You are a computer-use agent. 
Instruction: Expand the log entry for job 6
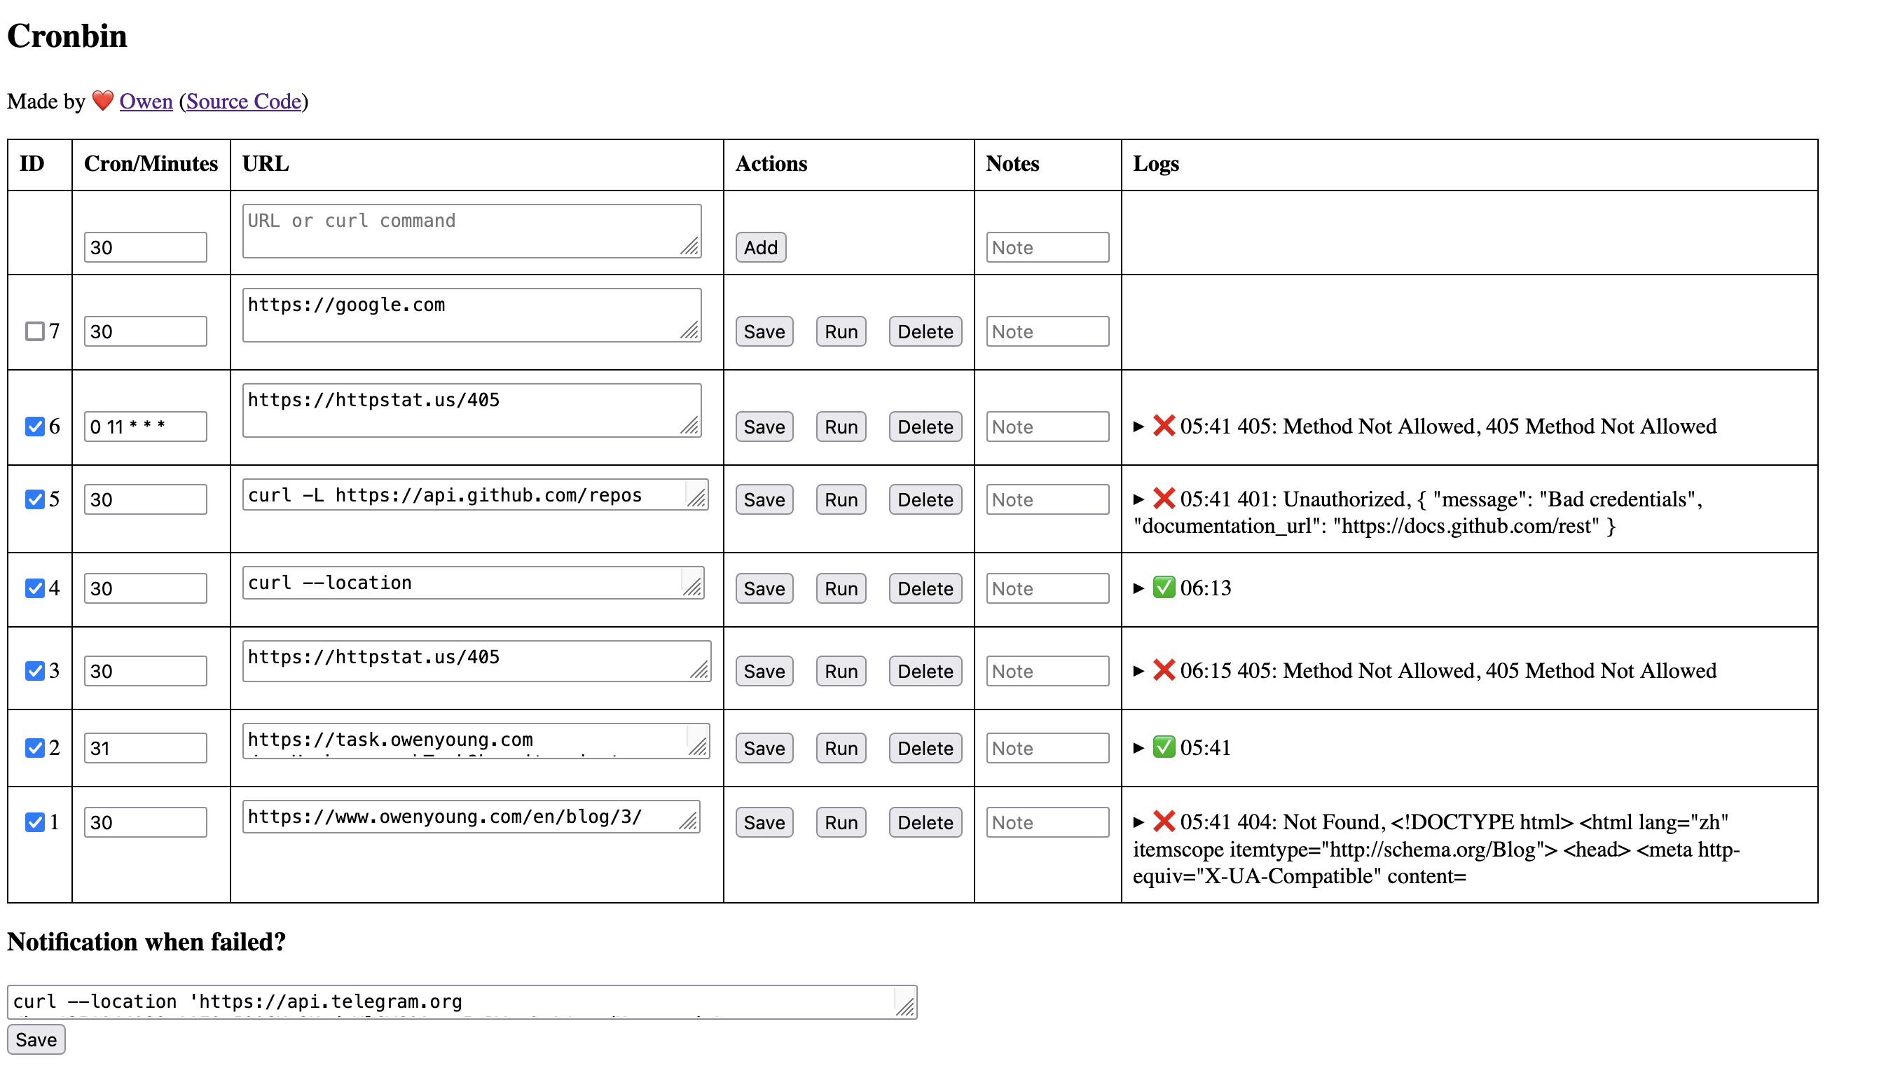click(1138, 426)
